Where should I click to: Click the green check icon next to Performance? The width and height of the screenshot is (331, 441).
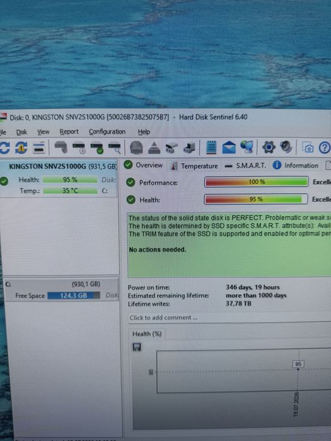[131, 182]
